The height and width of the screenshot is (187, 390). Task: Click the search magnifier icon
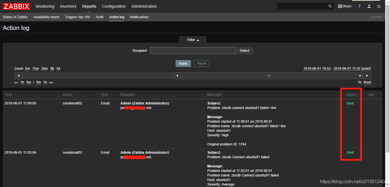click(x=330, y=6)
